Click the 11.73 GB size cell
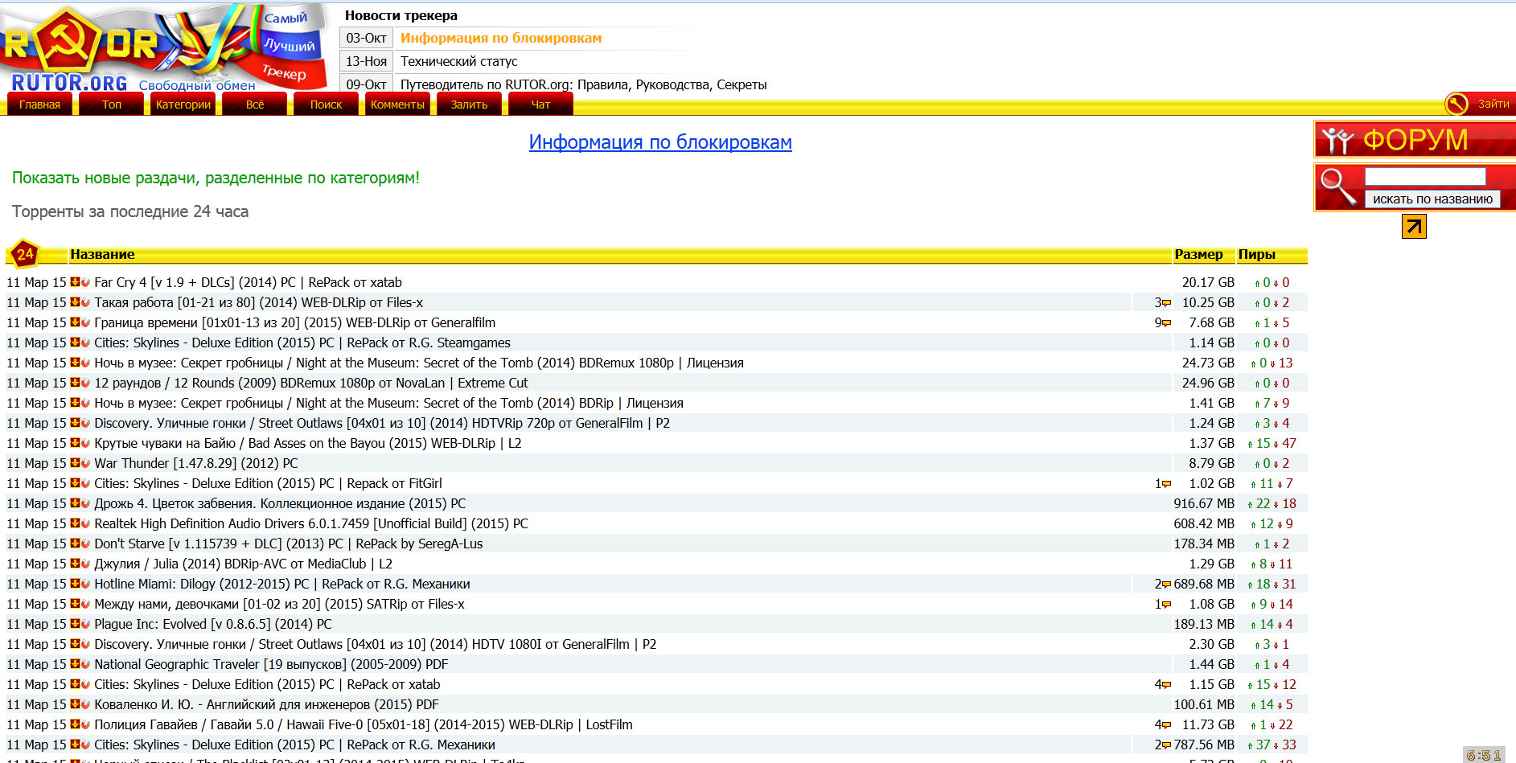The image size is (1516, 763). (1208, 724)
